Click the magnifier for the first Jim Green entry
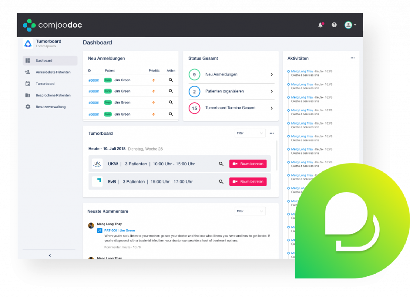 point(171,80)
